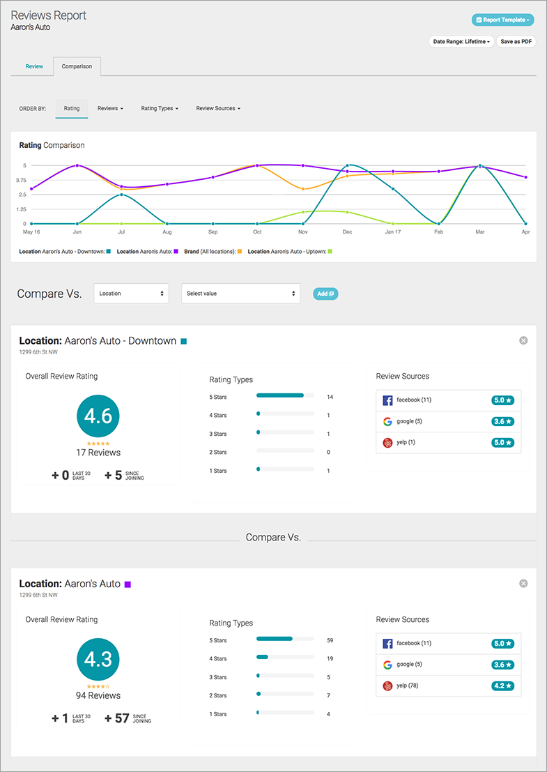This screenshot has height=772, width=547.
Task: Open the Location compare type selector
Action: 131,293
